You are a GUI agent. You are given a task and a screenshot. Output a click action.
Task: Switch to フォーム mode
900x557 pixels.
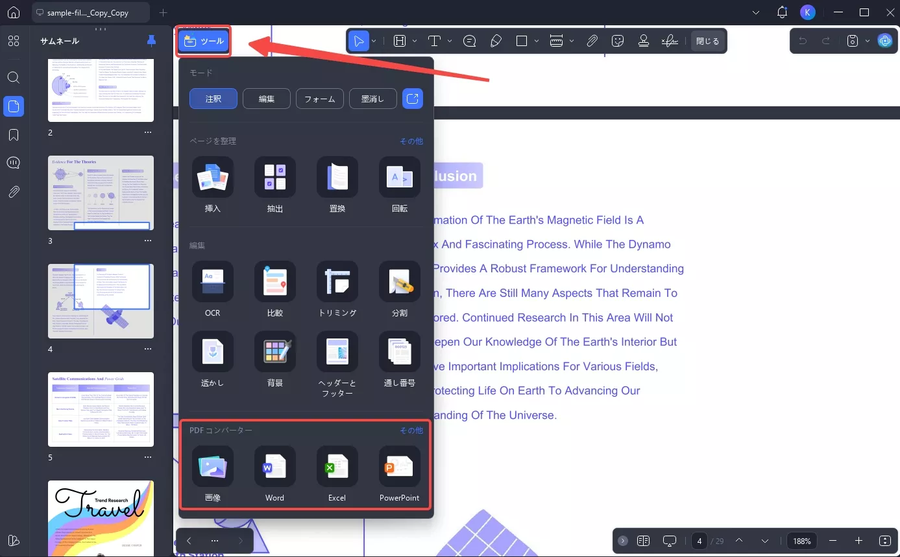coord(320,99)
